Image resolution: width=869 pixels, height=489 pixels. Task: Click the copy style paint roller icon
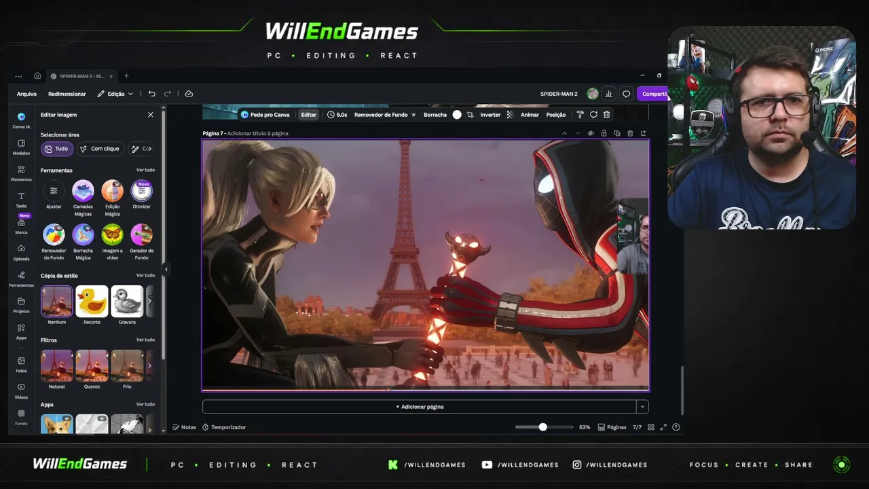[x=580, y=115]
